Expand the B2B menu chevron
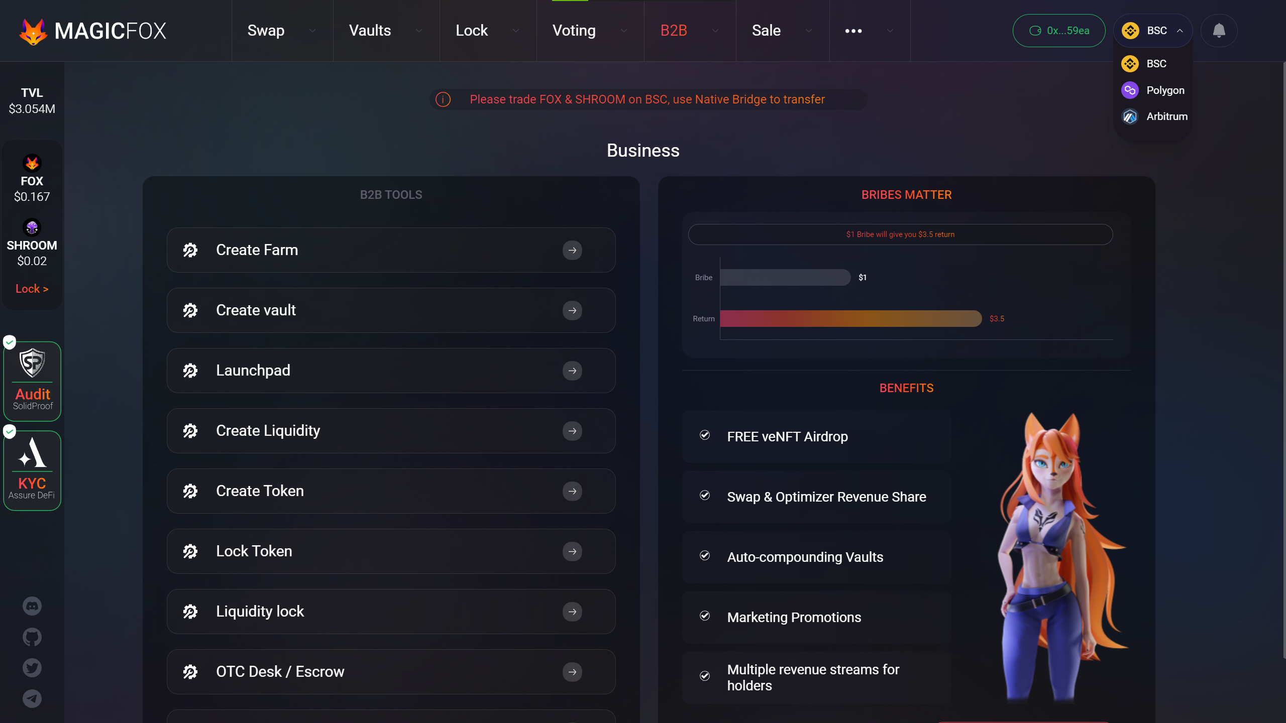1286x723 pixels. (715, 31)
